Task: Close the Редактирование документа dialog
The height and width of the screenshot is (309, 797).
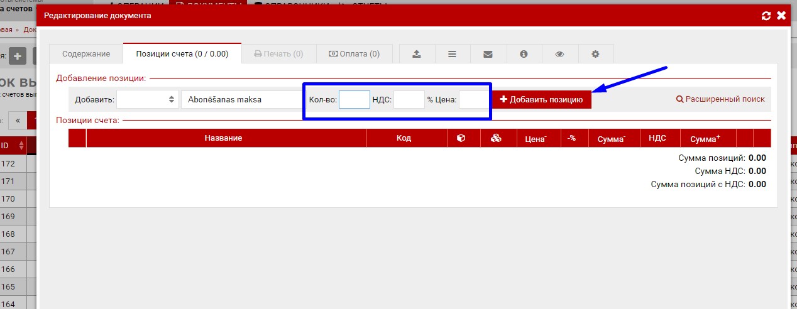Action: tap(781, 16)
